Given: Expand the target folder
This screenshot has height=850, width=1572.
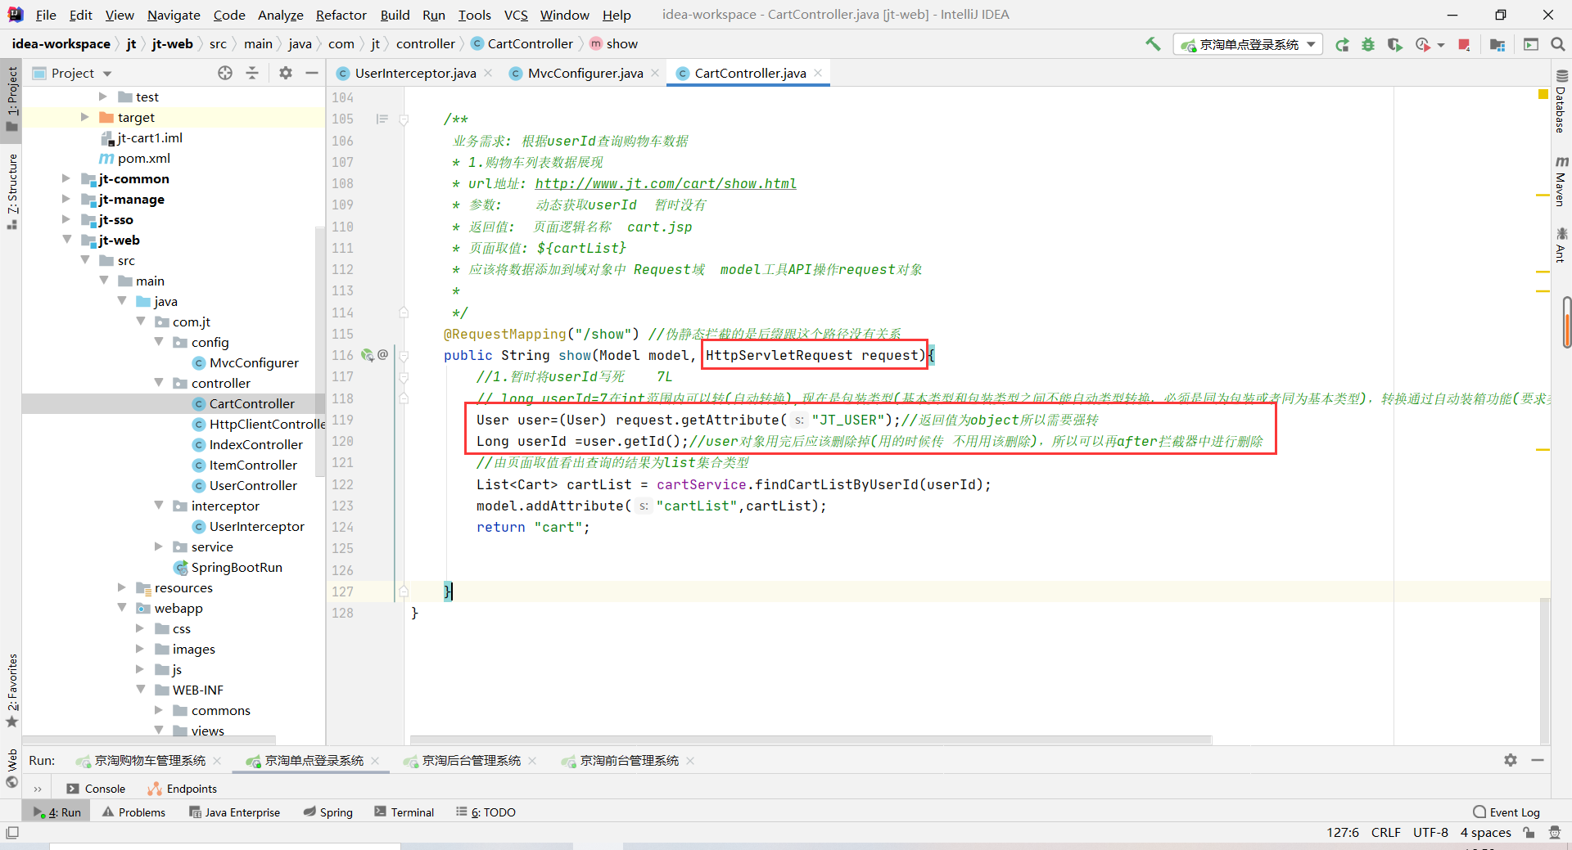Looking at the screenshot, I should (x=84, y=117).
